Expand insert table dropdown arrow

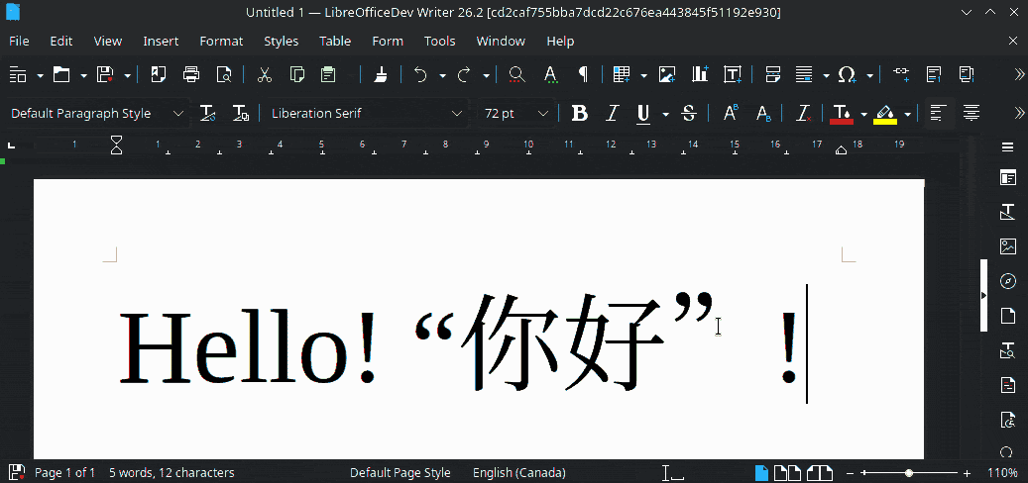tap(643, 75)
